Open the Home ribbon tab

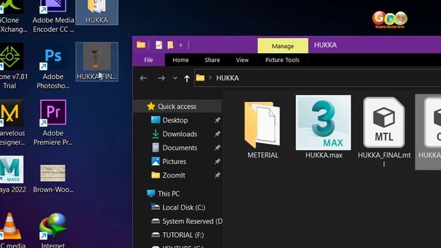tap(181, 60)
